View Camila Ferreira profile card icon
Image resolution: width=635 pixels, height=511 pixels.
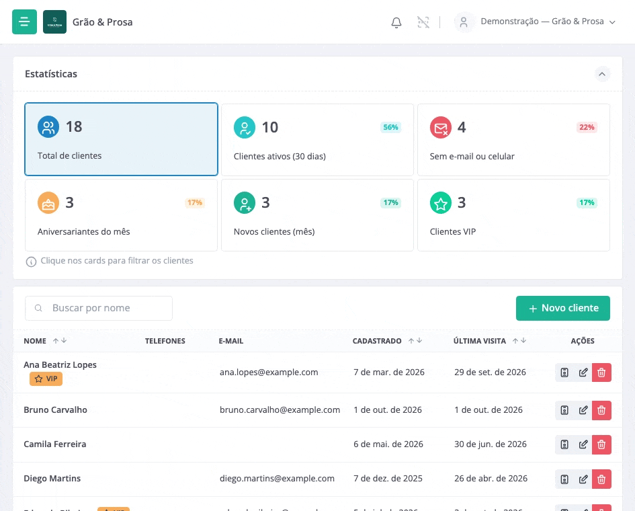point(564,444)
